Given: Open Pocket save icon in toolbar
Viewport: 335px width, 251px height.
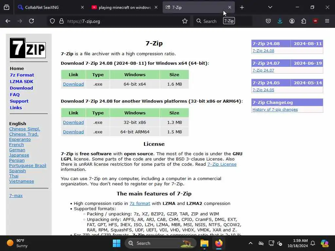Looking at the screenshot, I should pos(268,21).
